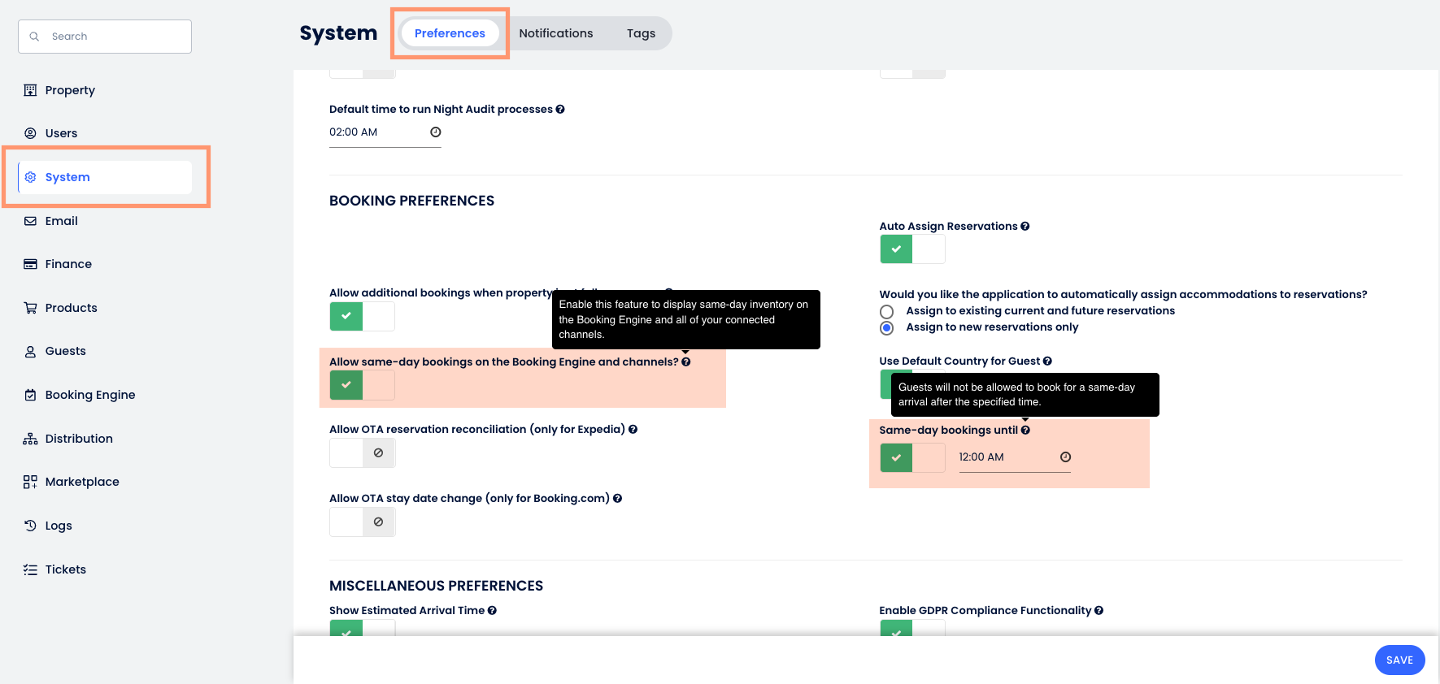Open the Tags tab

click(x=641, y=33)
